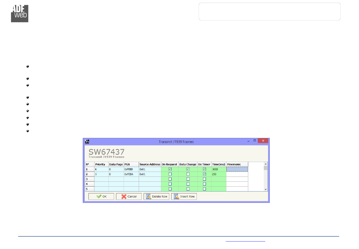Image resolution: width=359 pixels, height=249 pixels.
Task: Select row header number 3
Action: point(90,179)
